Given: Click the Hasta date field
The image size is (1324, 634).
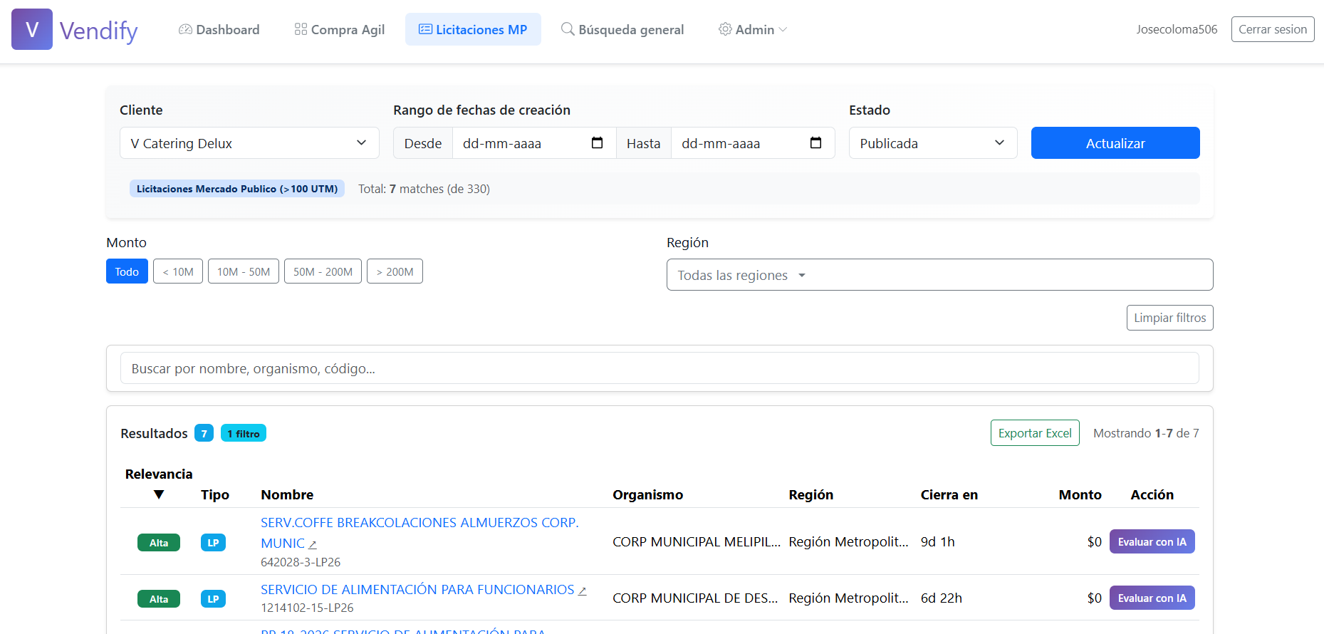Looking at the screenshot, I should [x=753, y=143].
